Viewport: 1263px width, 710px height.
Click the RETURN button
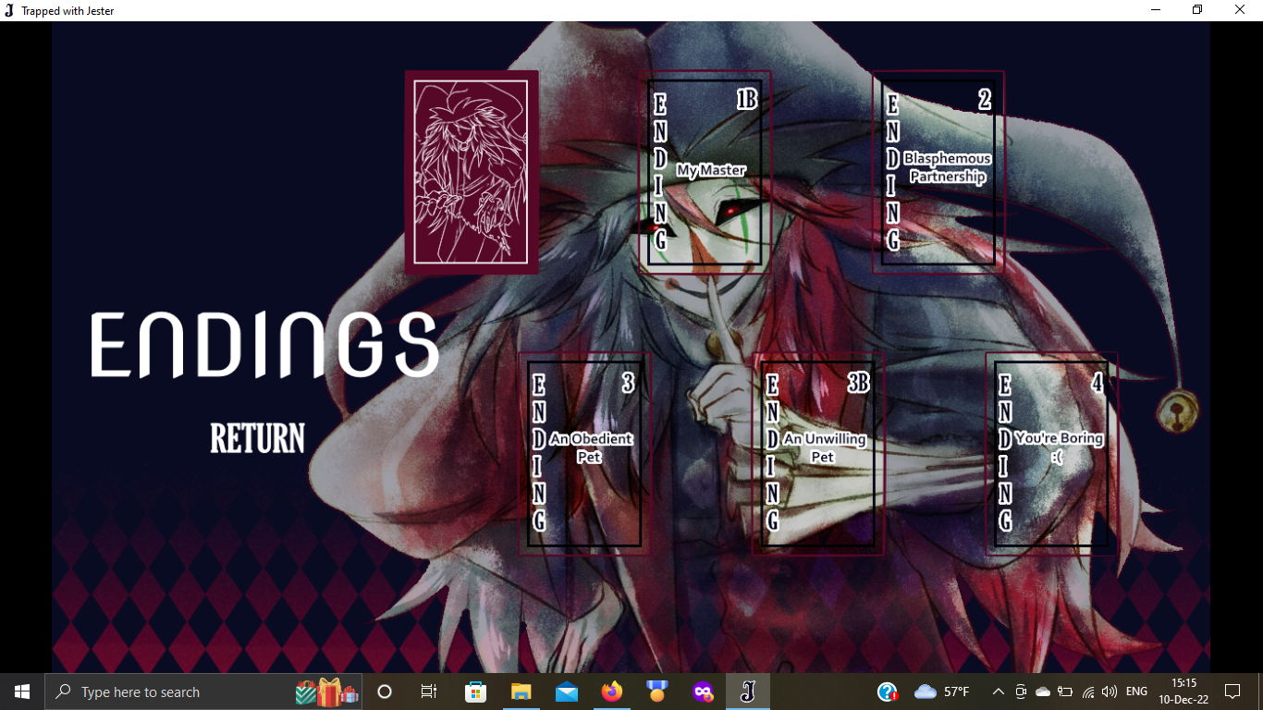coord(257,439)
